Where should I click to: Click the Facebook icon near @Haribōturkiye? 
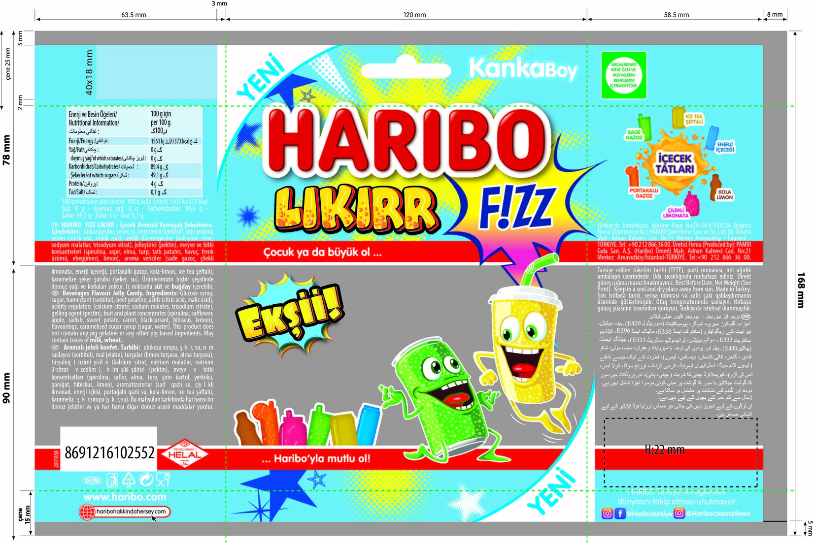[x=620, y=513]
